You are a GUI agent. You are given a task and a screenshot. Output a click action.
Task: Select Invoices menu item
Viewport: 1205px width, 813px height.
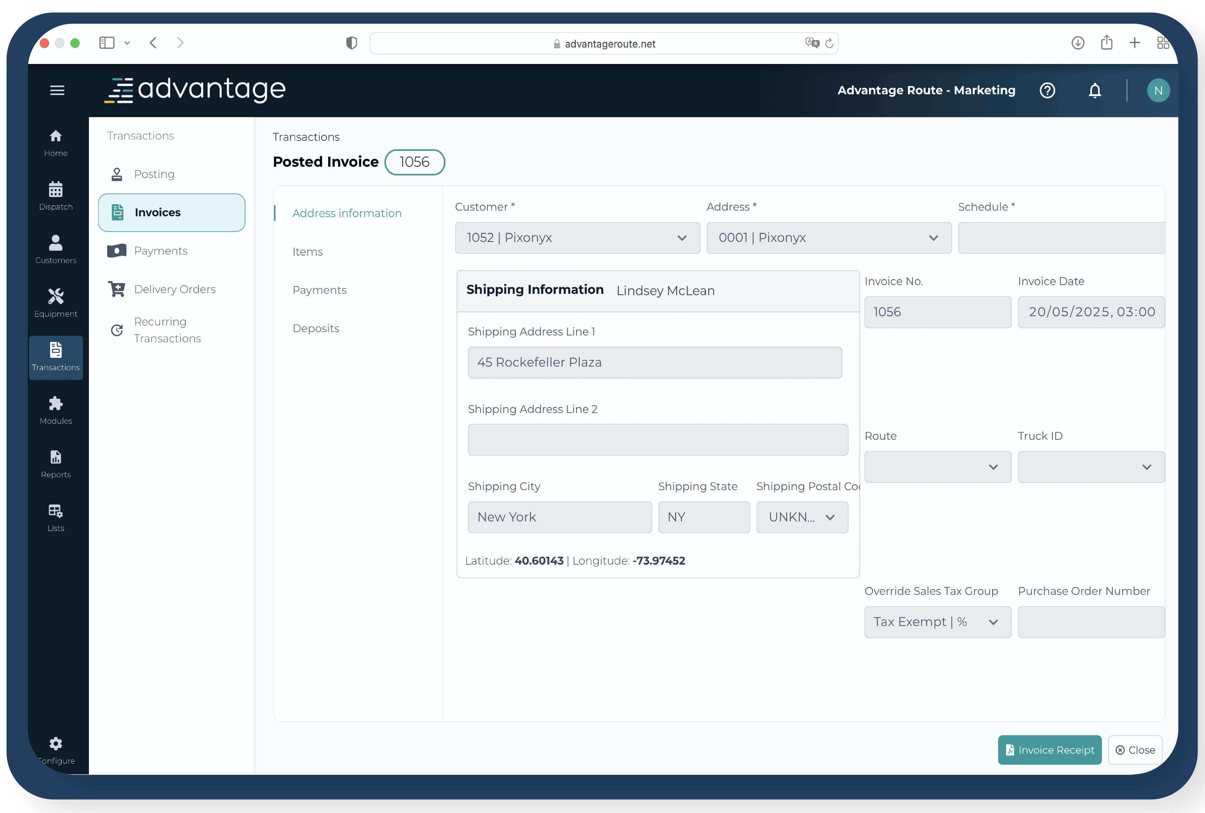point(172,212)
